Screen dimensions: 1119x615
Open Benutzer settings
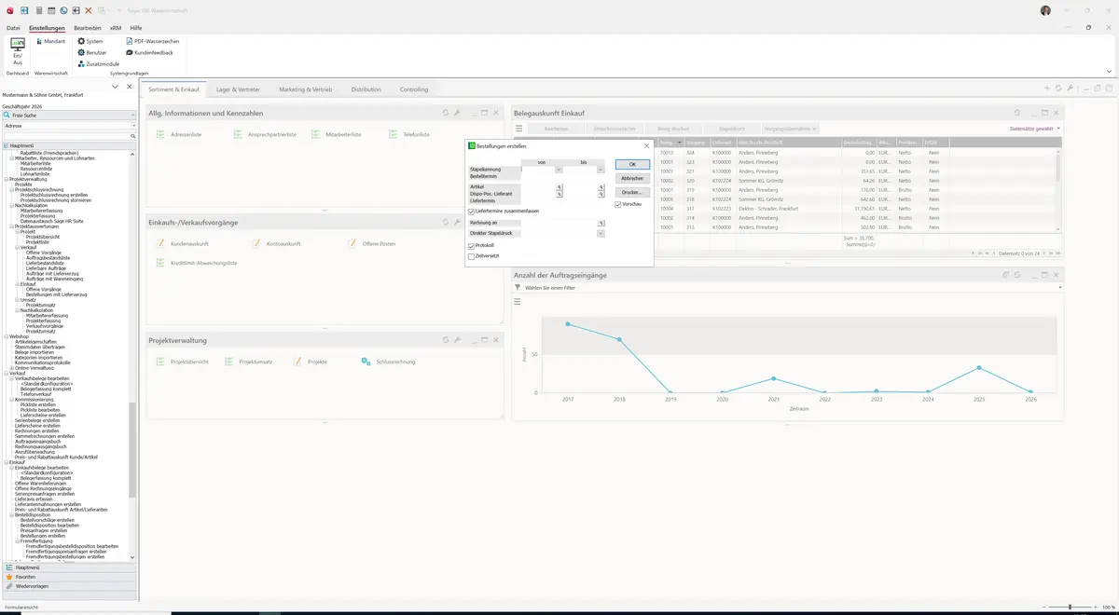click(x=92, y=52)
